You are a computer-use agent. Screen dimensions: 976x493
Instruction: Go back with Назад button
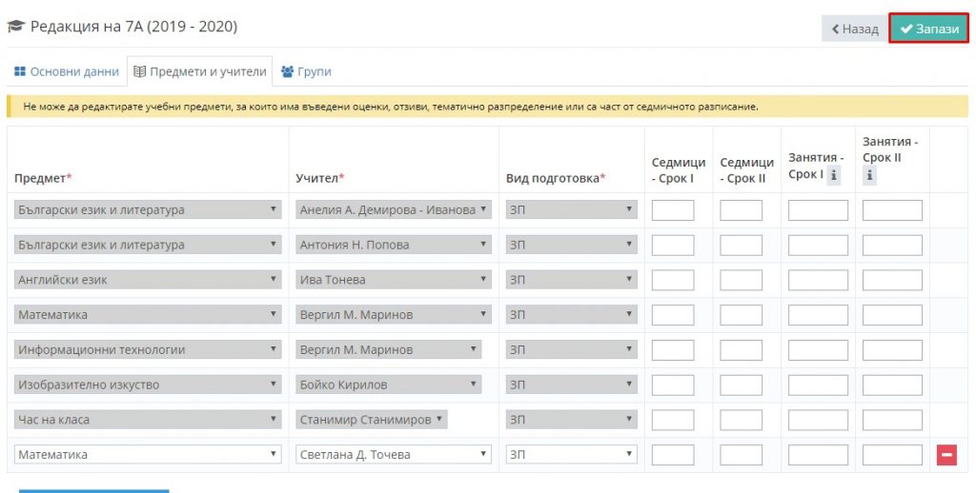coord(855,29)
